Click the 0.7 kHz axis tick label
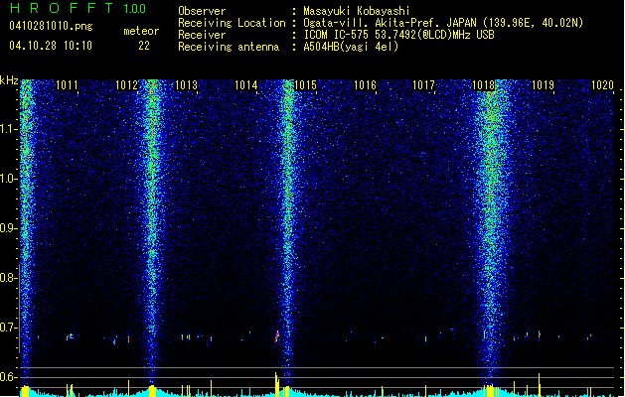Viewport: 625px width, 397px height. tap(9, 328)
